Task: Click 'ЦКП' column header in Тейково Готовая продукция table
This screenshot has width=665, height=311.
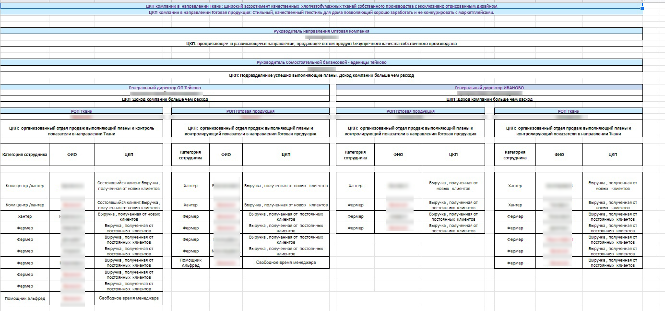Action: (x=286, y=155)
